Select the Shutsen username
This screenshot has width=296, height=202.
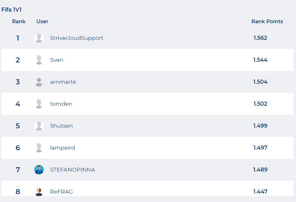pyautogui.click(x=61, y=126)
